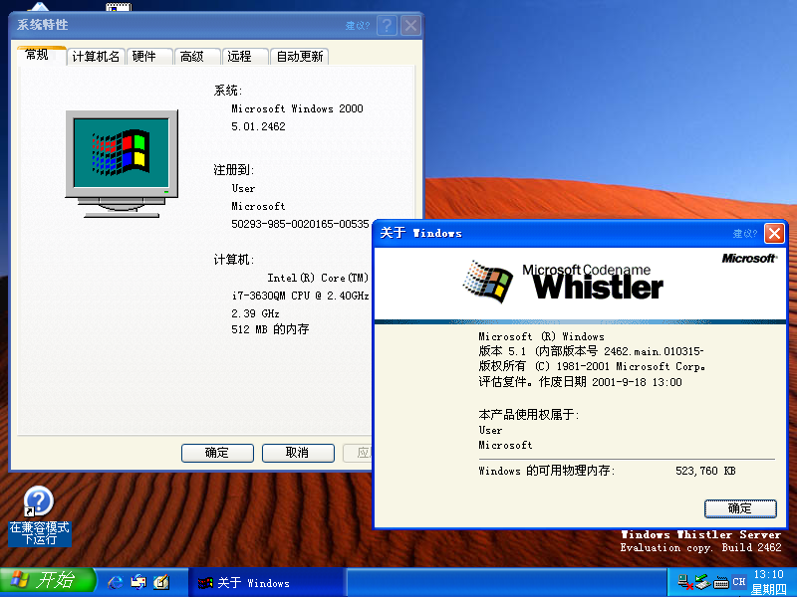Click the 13:10 taskbar clock
This screenshot has width=797, height=597.
point(768,575)
